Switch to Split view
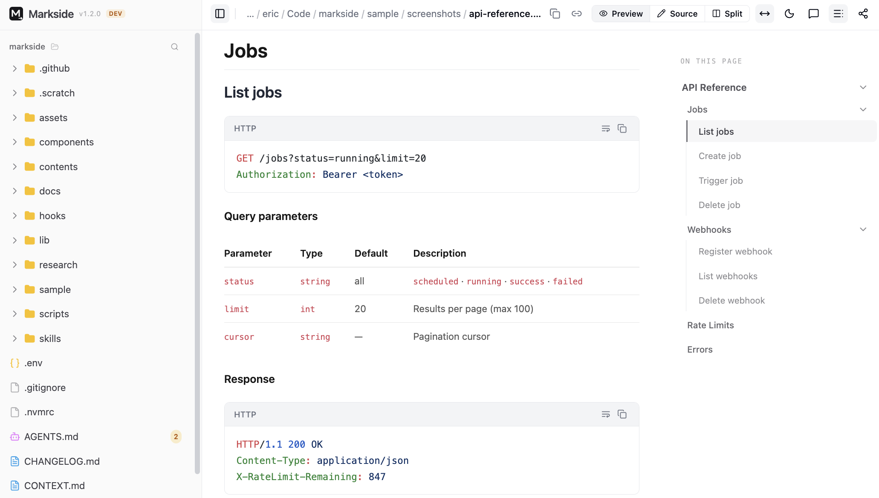This screenshot has height=498, width=879. click(727, 14)
